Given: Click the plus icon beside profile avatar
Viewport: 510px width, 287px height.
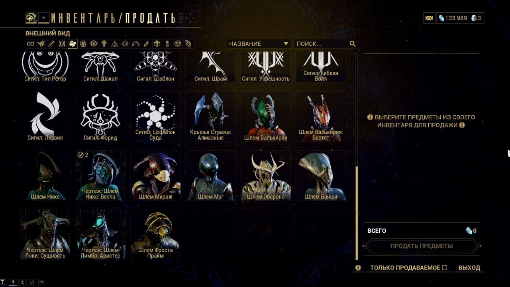Looking at the screenshot, I should click(44, 18).
